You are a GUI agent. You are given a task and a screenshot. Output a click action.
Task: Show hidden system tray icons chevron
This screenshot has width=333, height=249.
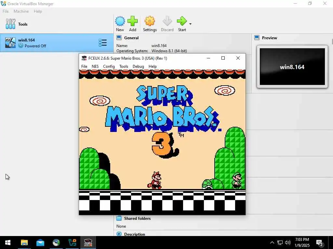(272, 243)
